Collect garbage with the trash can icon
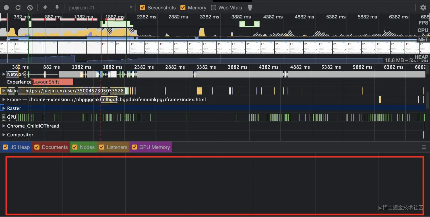430x217 pixels. [250, 8]
